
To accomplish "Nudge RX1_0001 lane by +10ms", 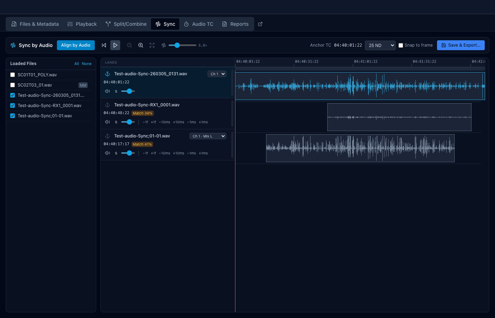I will point(179,122).
